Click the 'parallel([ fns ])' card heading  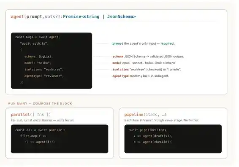pyautogui.click(x=31, y=114)
